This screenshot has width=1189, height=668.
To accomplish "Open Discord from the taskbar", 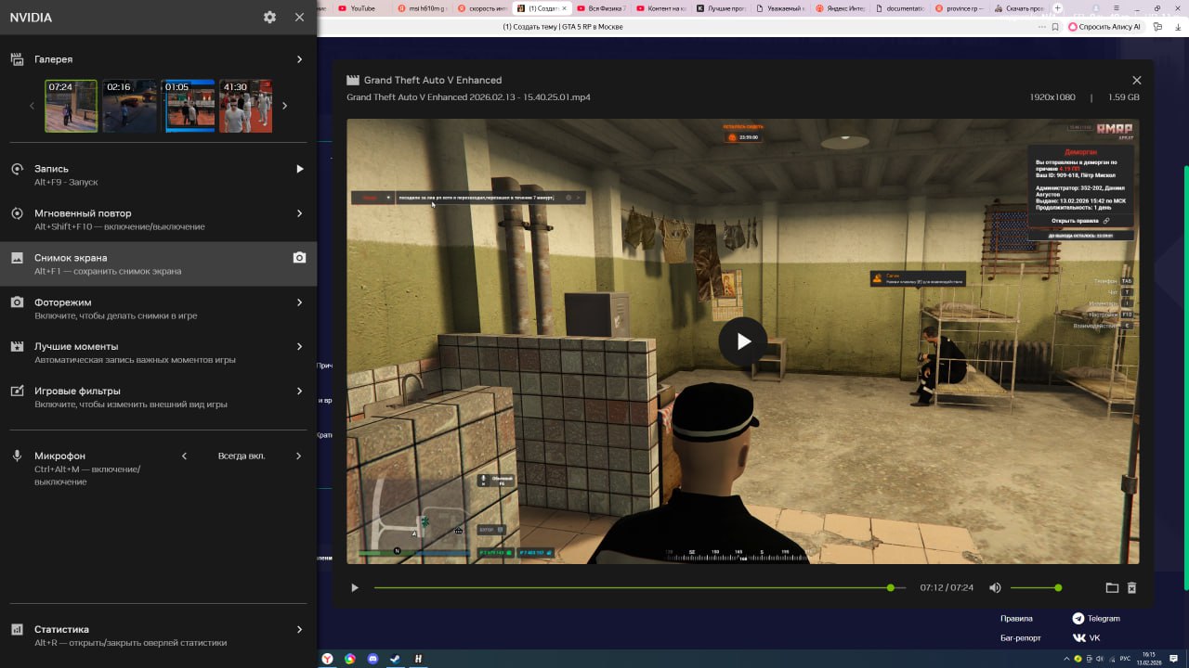I will pyautogui.click(x=373, y=659).
